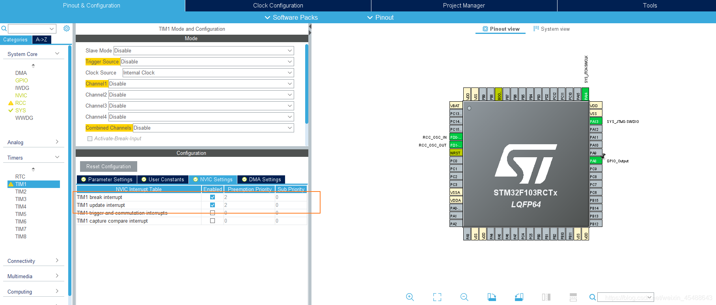The height and width of the screenshot is (305, 716).
Task: Expand the Connectivity category
Action: coord(33,261)
